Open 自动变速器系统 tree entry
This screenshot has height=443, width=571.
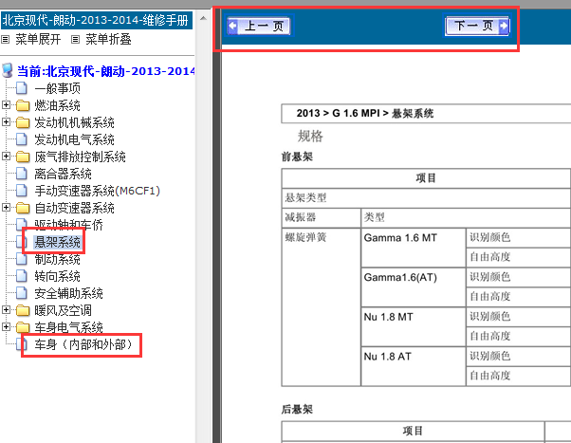(75, 208)
